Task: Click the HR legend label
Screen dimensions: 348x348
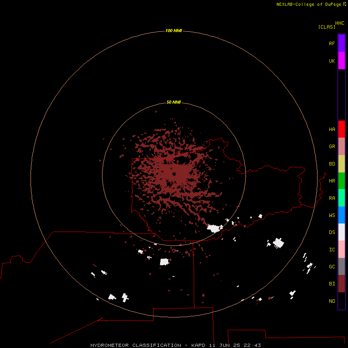Action: (332, 181)
